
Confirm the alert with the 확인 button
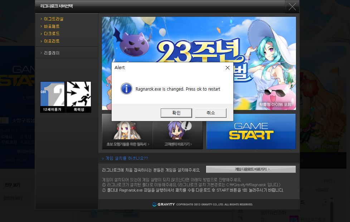point(176,113)
